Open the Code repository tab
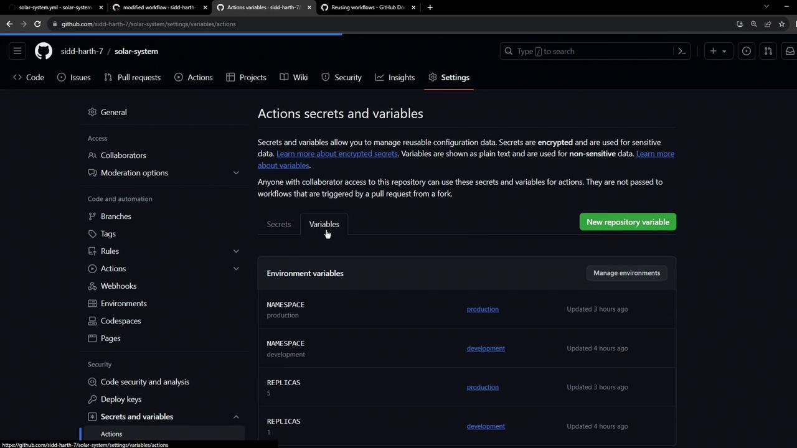Screen dimensions: 797x448 point(29,77)
